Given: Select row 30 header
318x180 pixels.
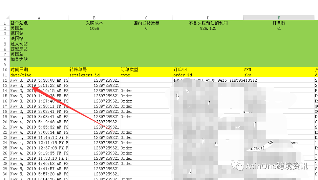Looking at the screenshot, I should [5, 174].
